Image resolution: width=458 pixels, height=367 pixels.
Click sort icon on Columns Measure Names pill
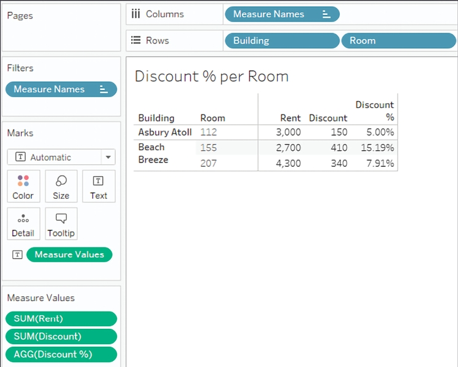coord(326,14)
